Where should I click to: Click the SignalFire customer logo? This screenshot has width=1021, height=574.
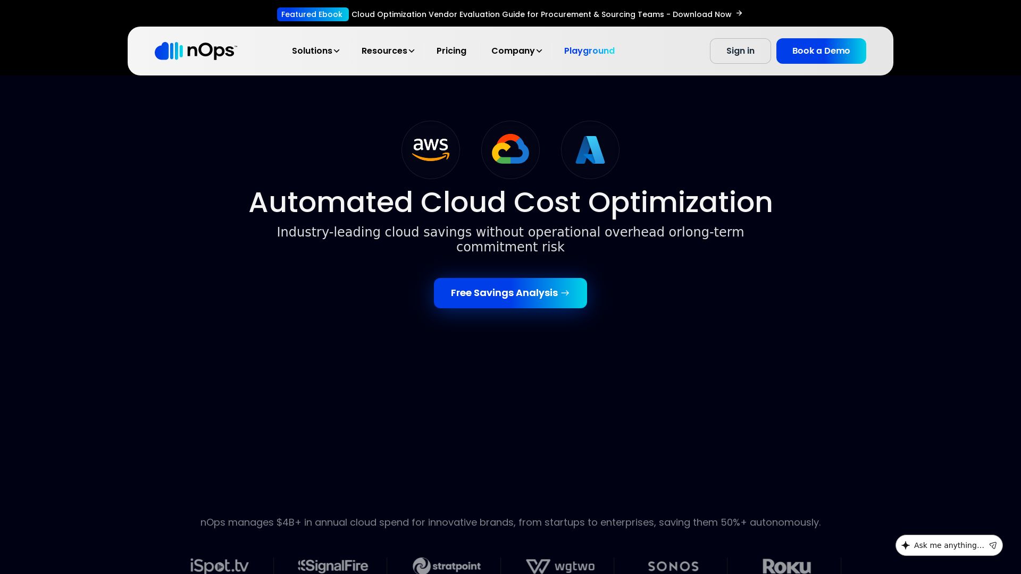point(333,566)
